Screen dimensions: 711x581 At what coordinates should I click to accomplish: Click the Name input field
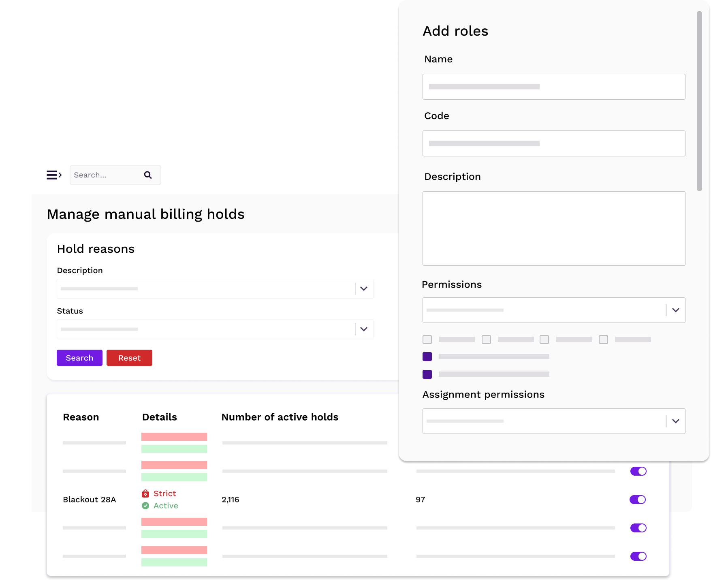point(553,87)
